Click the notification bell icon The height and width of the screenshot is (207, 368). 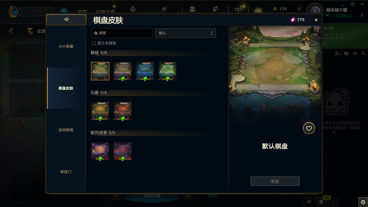(362, 15)
